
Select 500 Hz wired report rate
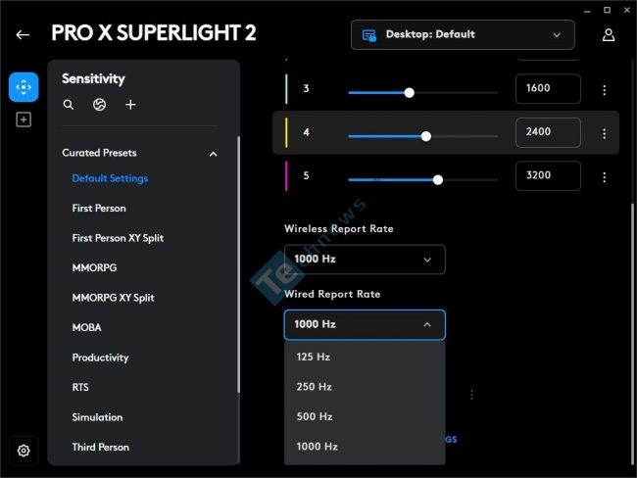point(365,416)
